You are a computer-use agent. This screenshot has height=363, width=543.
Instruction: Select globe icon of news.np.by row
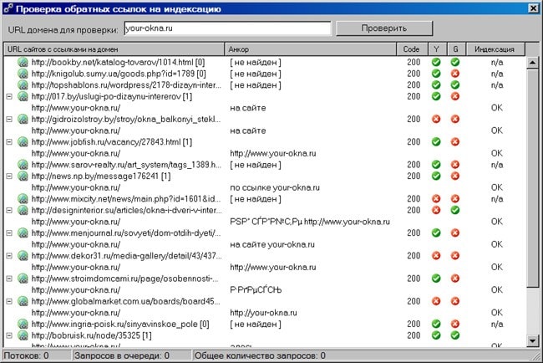pos(23,176)
